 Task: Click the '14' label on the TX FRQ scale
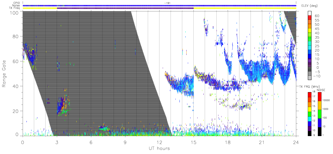(x=314, y=111)
